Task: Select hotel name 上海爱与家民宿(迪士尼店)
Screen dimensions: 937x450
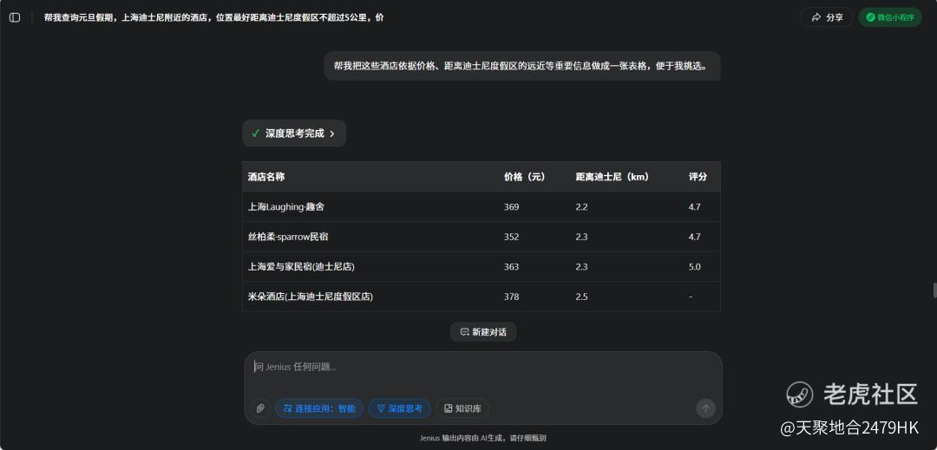Action: (x=301, y=266)
